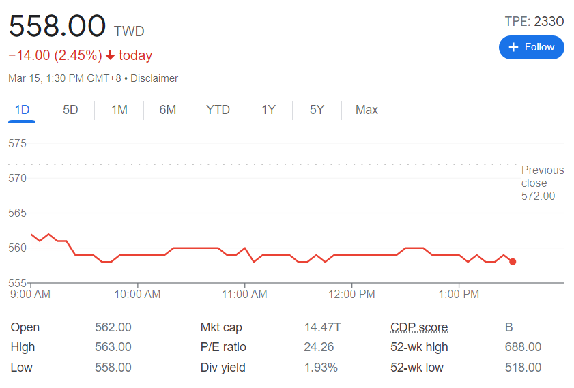Open the 5Y chart range
Image resolution: width=574 pixels, height=388 pixels.
(x=317, y=110)
